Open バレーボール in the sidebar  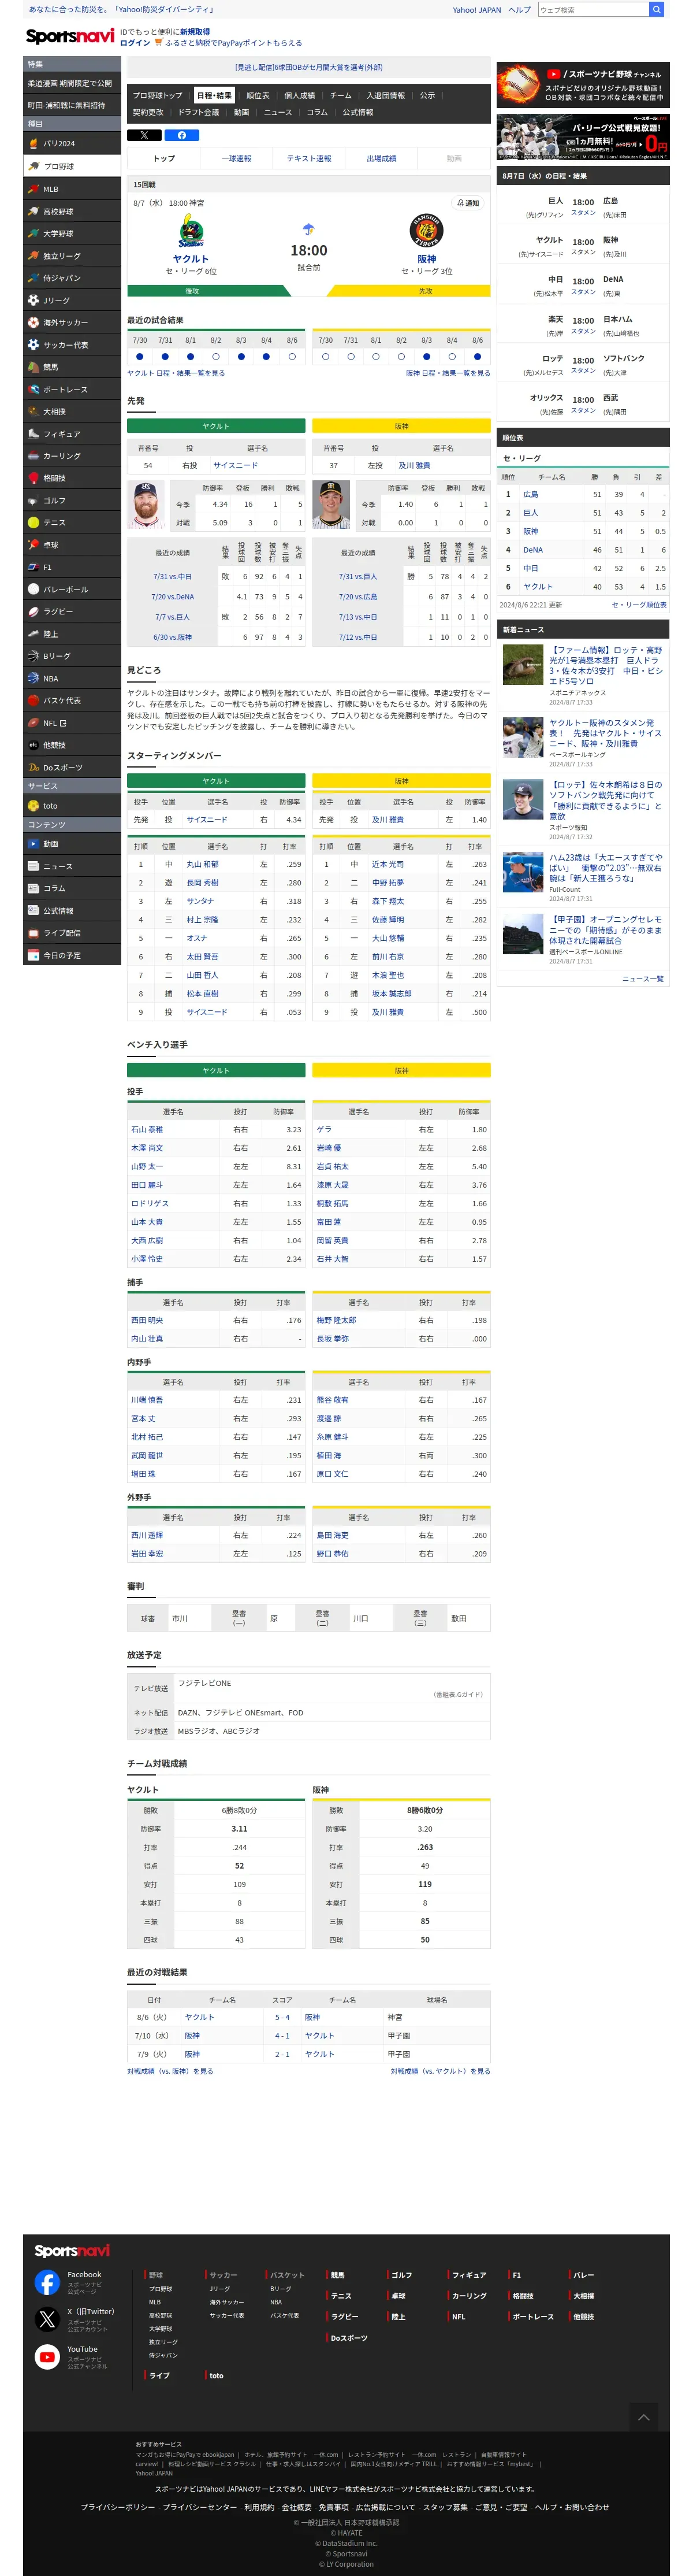tap(72, 590)
